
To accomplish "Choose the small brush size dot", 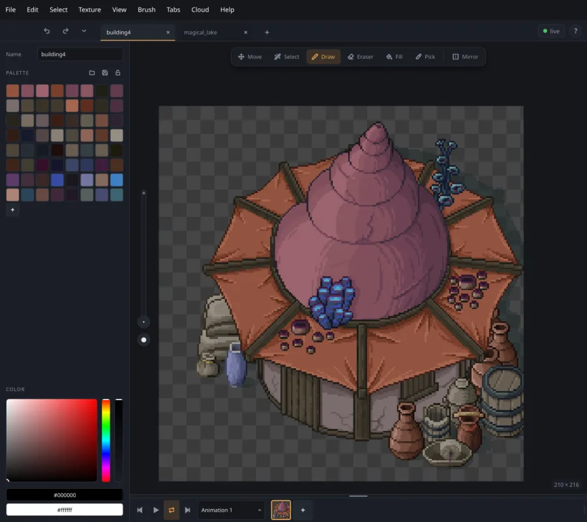I will click(143, 322).
